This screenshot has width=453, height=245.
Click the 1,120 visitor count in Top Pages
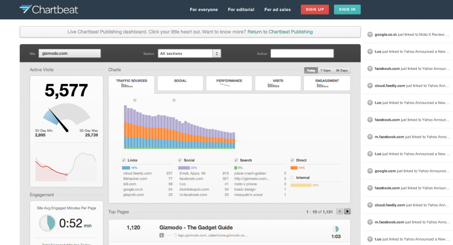(133, 228)
